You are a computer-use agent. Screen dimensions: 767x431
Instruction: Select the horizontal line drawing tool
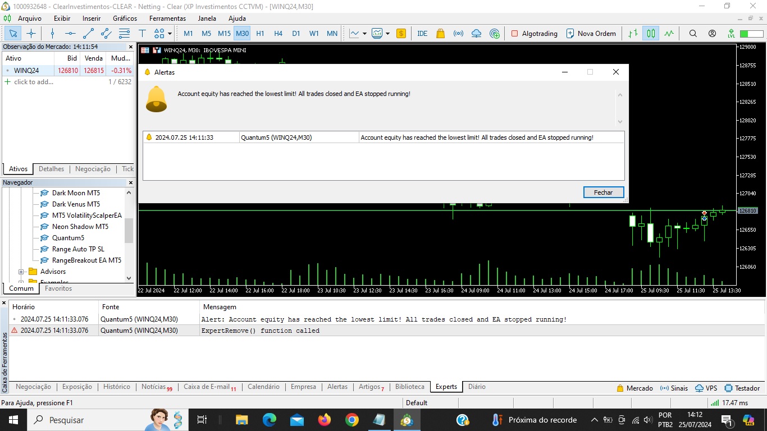[x=70, y=33]
